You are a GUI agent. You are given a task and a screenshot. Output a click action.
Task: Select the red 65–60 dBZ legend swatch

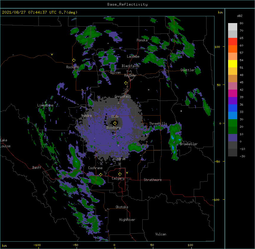point(233,41)
